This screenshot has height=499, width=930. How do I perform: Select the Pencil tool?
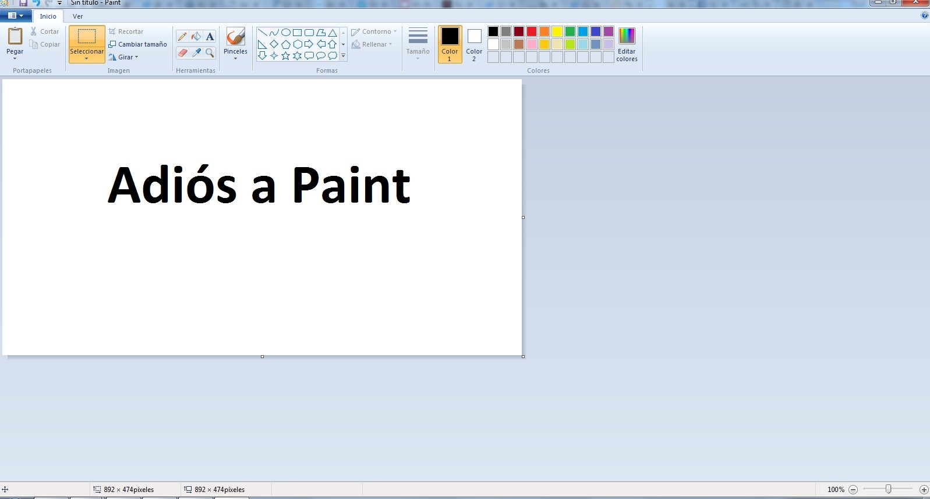click(x=182, y=37)
